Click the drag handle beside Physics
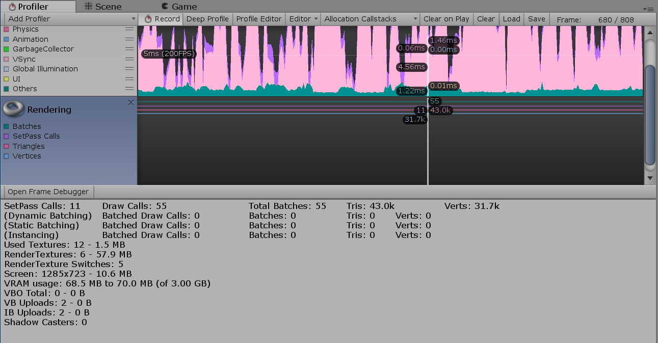 (129, 29)
